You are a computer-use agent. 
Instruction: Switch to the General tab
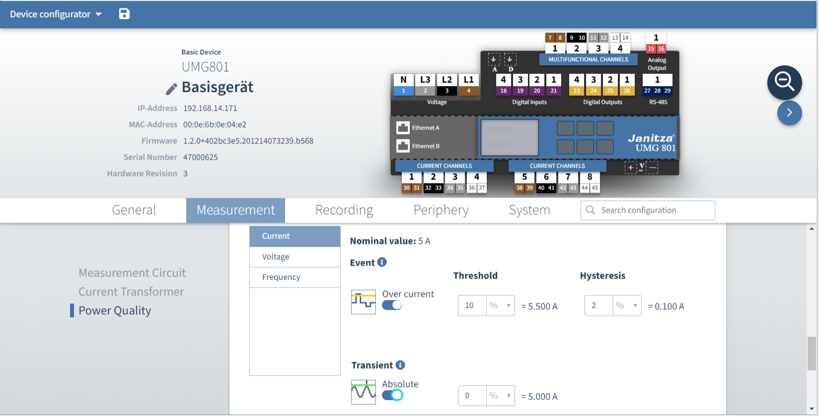pyautogui.click(x=134, y=210)
